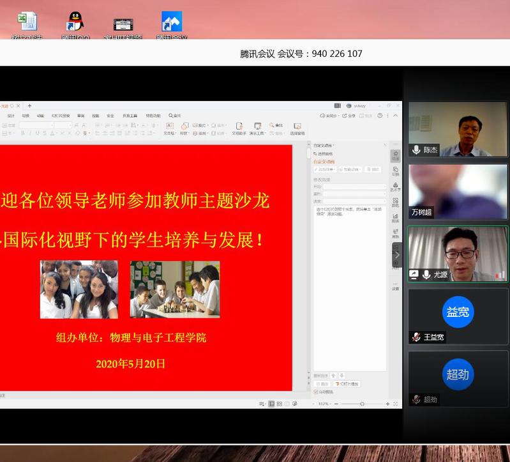The image size is (510, 462).
Task: Open the QQ desktop shortcut
Action: (76, 24)
